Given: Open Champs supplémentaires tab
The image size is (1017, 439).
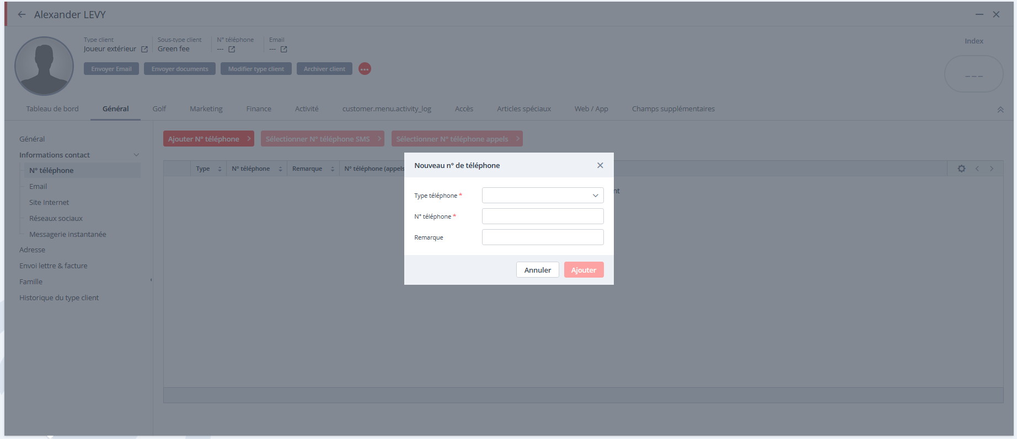Looking at the screenshot, I should pos(673,109).
